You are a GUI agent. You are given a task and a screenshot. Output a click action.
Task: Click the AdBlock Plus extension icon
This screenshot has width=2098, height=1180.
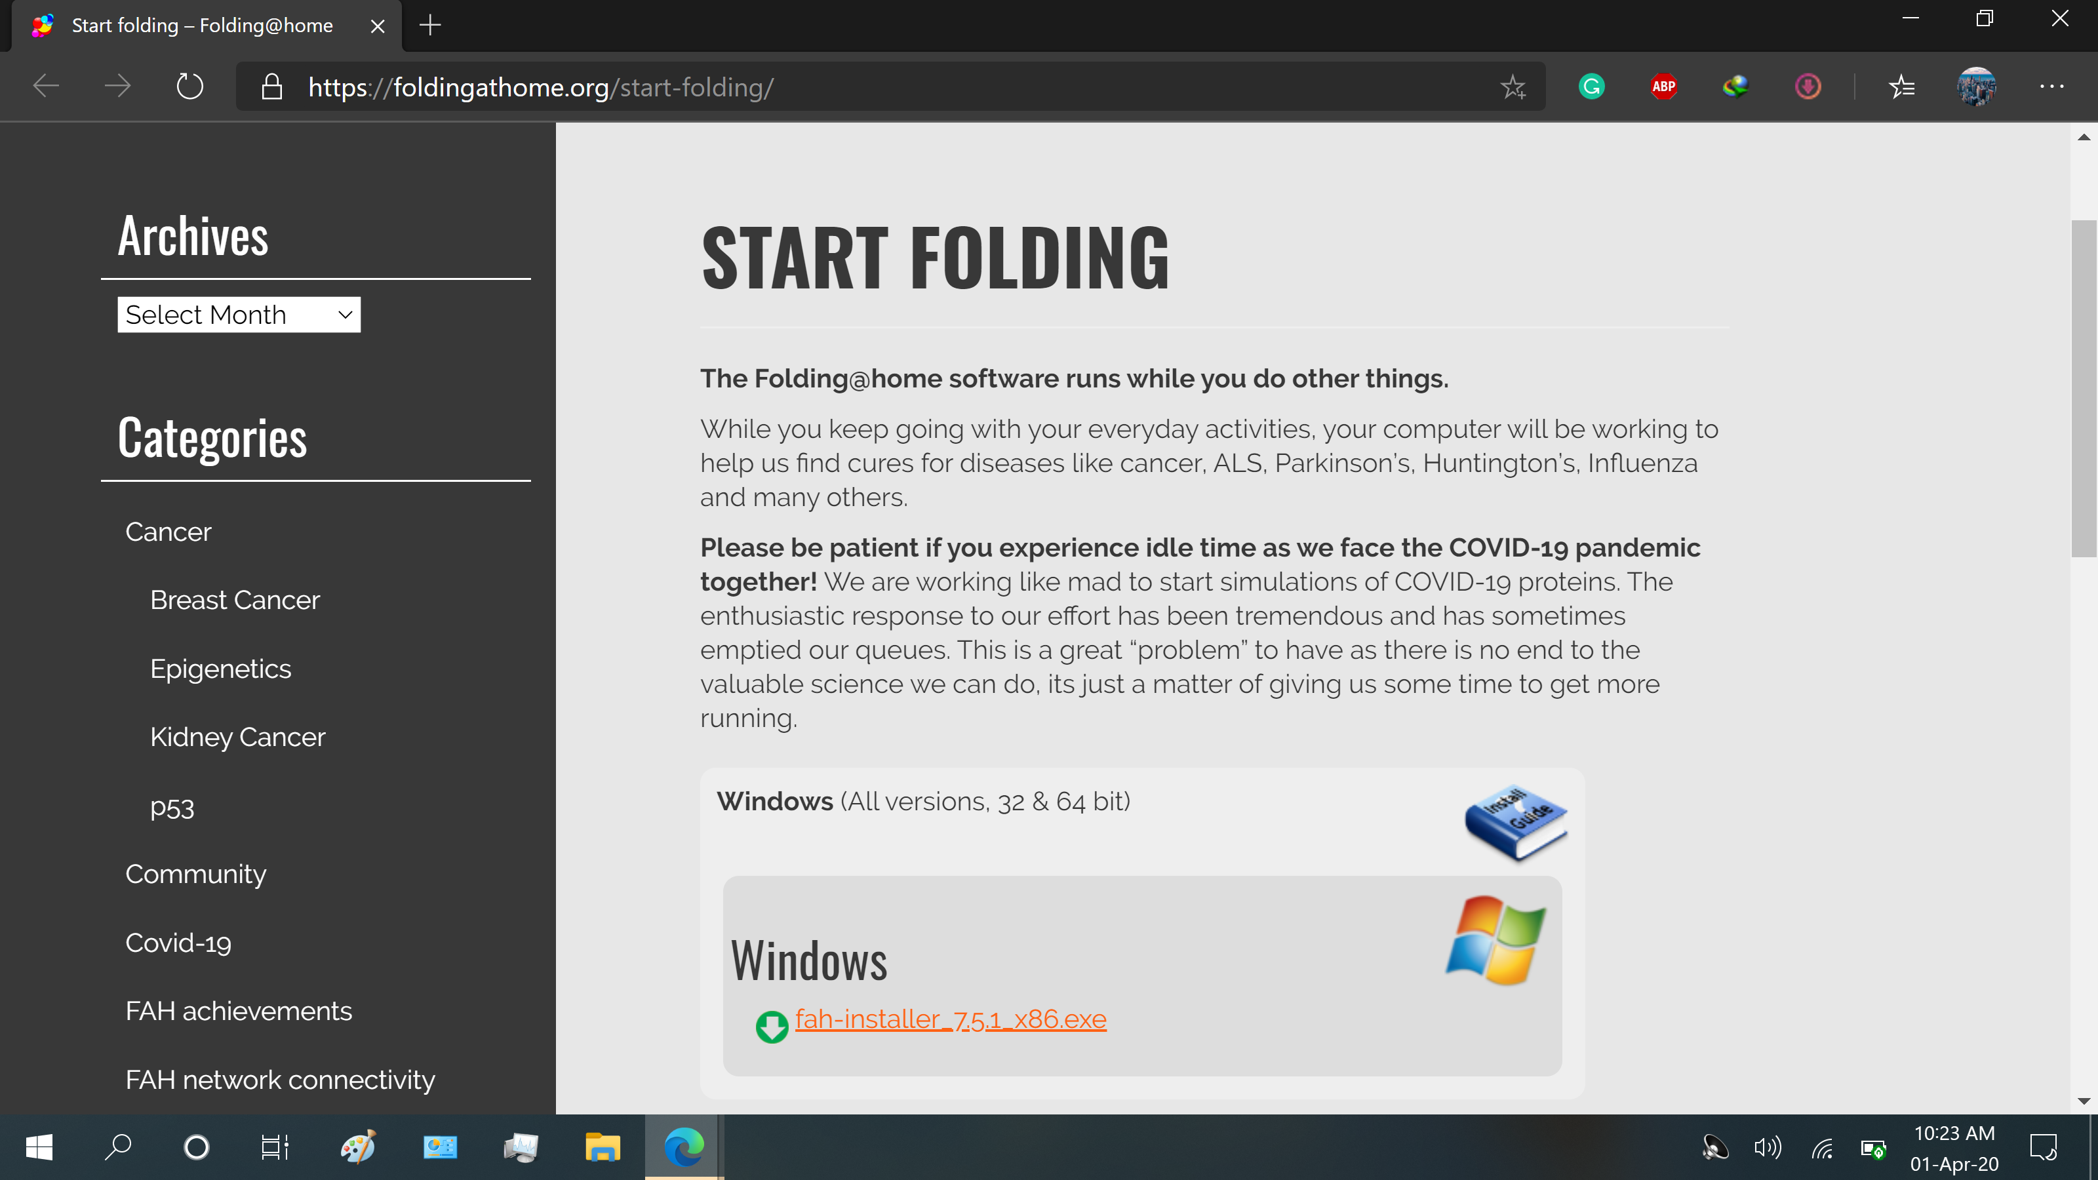point(1663,88)
